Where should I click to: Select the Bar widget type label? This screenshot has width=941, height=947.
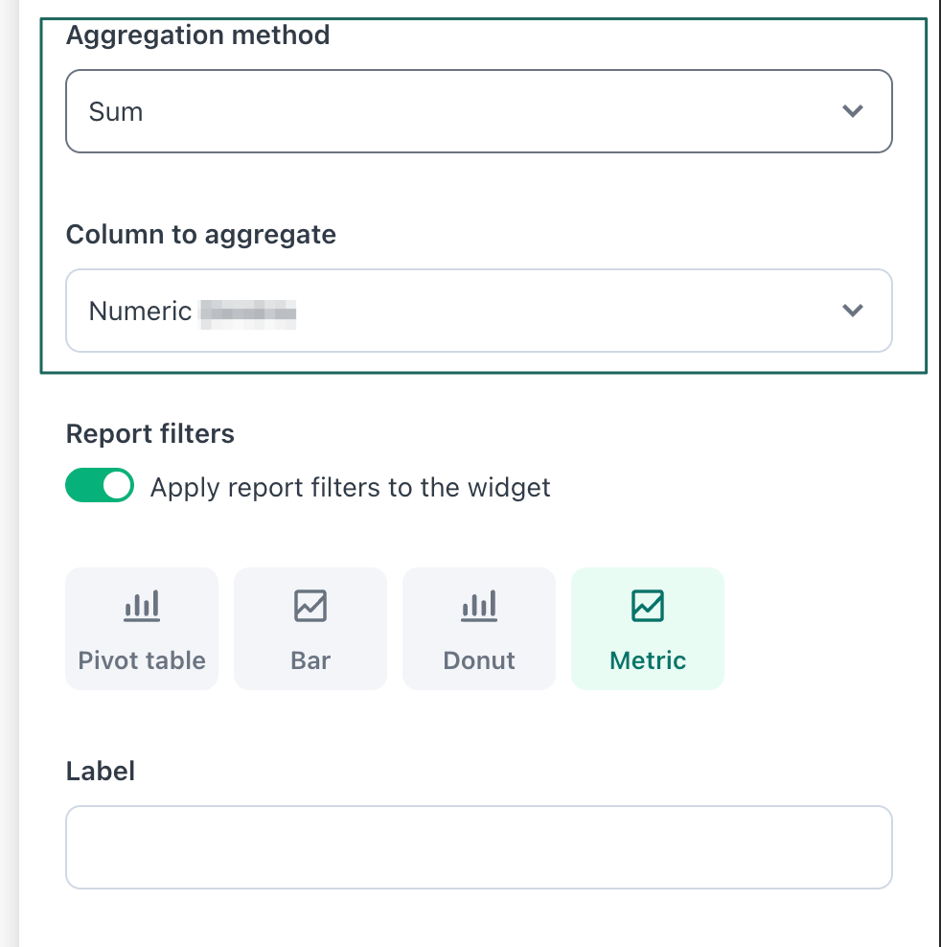(x=310, y=660)
